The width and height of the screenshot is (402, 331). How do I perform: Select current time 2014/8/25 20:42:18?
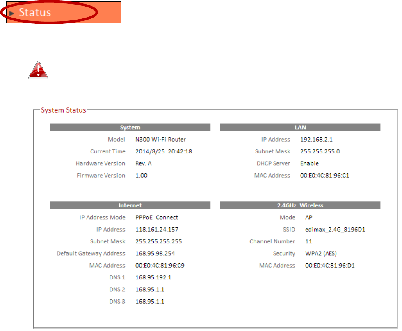coord(164,151)
